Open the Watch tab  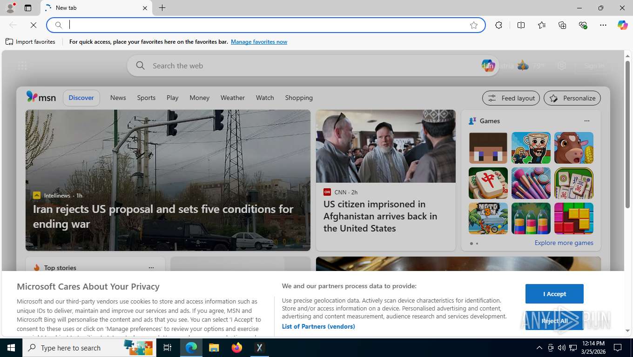coord(265,98)
